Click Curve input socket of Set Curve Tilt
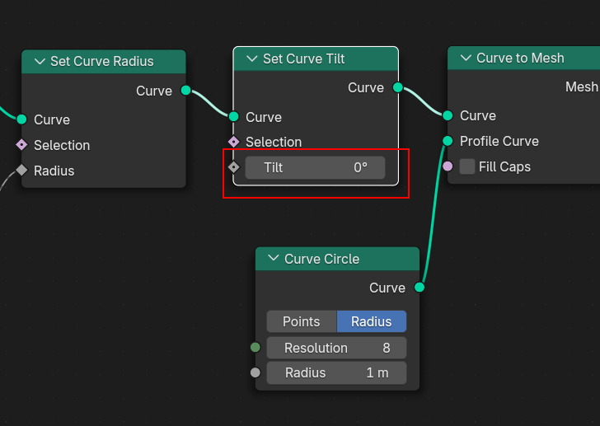 tap(234, 117)
